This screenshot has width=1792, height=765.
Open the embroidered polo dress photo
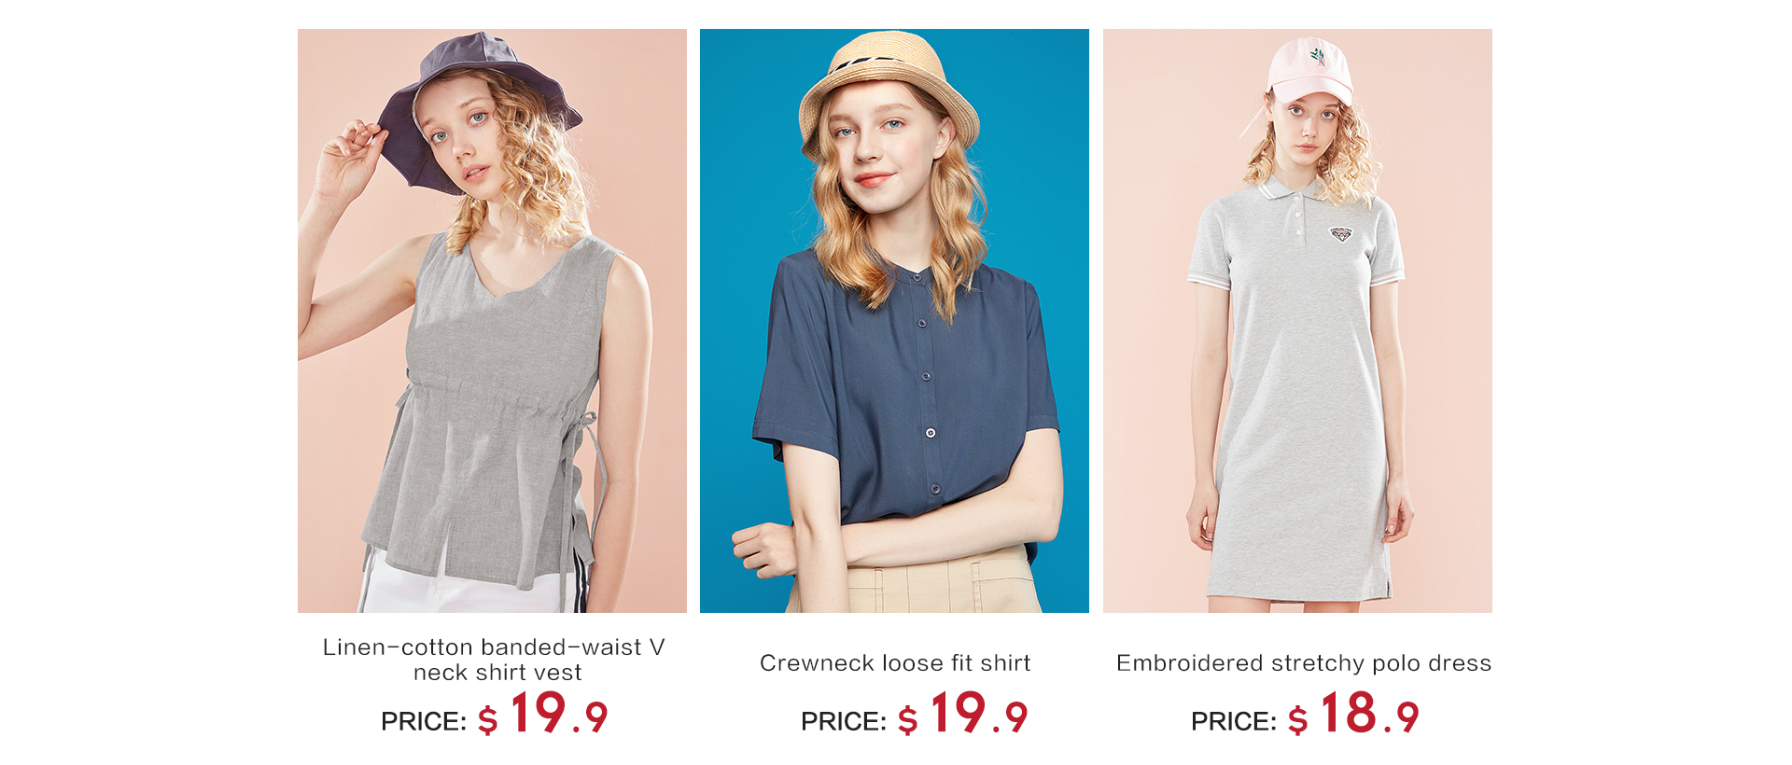point(1297,321)
